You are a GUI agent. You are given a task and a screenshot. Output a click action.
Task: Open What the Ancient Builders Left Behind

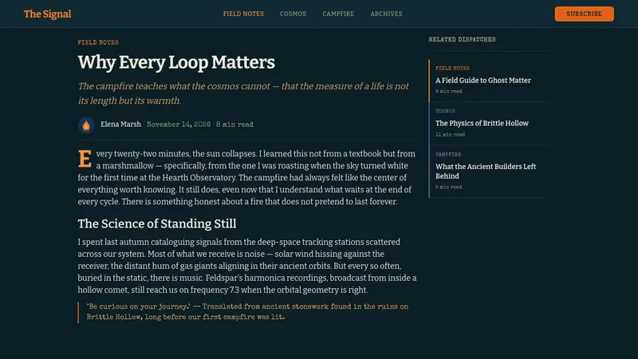pyautogui.click(x=486, y=171)
